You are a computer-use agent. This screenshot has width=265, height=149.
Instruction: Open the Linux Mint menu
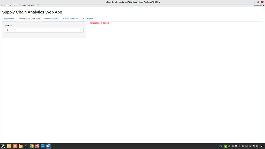pos(3,146)
